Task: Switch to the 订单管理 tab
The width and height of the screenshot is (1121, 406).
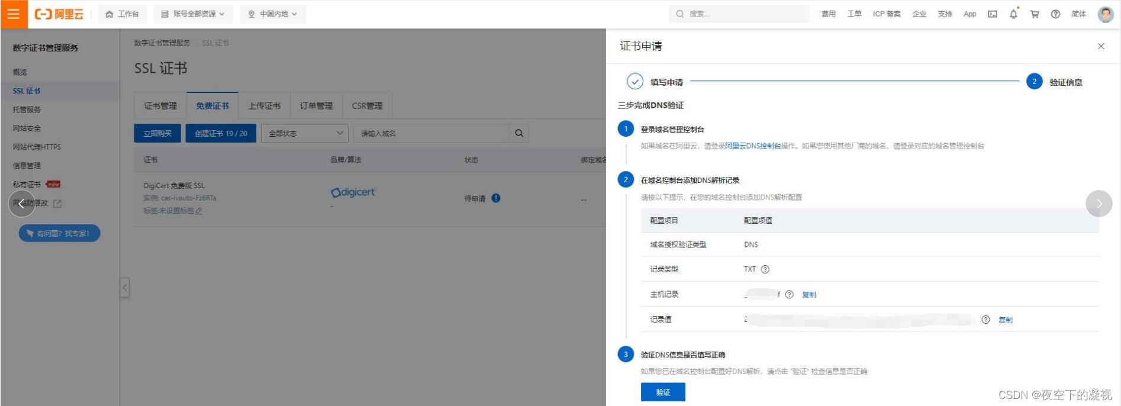Action: 316,106
